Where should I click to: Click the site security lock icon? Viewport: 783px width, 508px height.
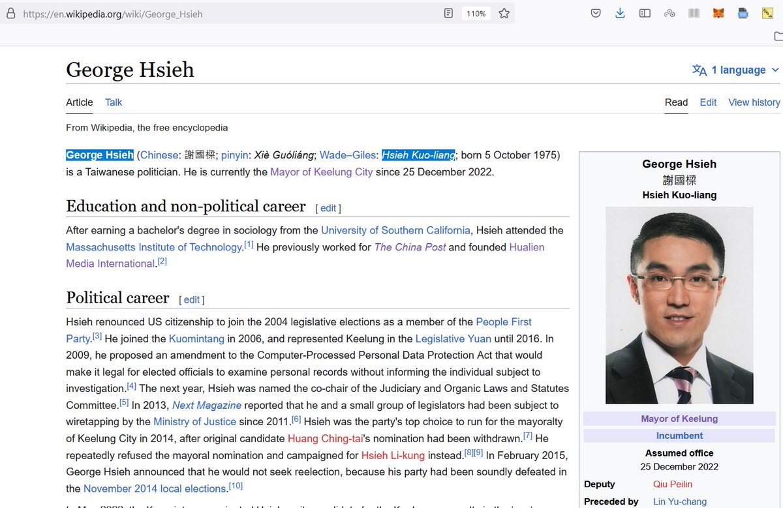(10, 13)
